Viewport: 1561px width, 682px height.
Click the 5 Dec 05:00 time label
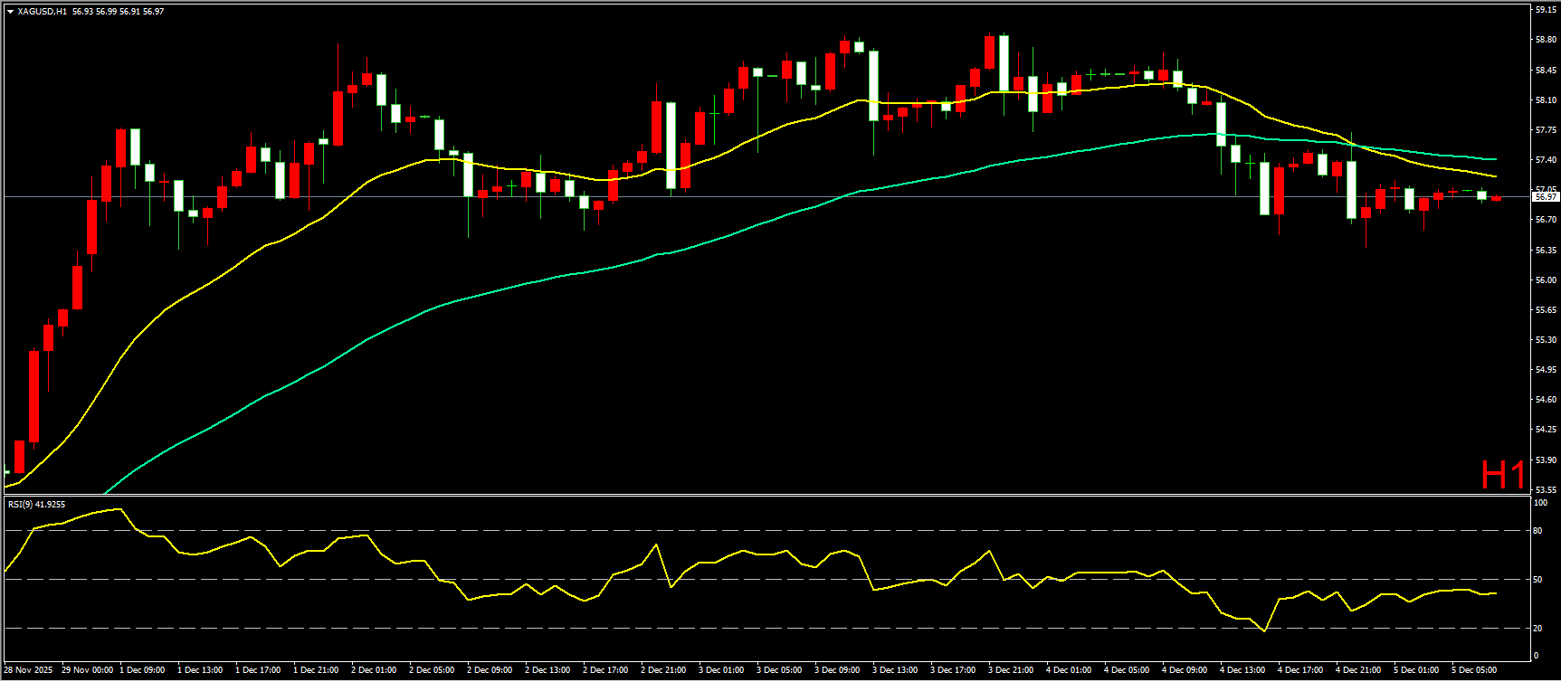(x=1474, y=670)
